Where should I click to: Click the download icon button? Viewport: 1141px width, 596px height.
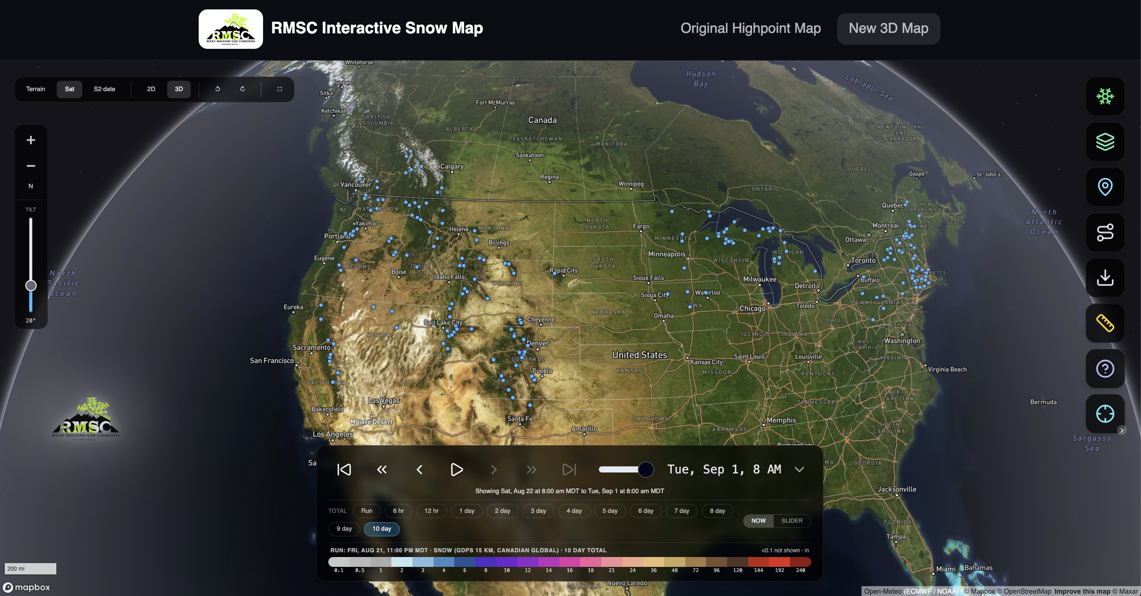pos(1105,278)
